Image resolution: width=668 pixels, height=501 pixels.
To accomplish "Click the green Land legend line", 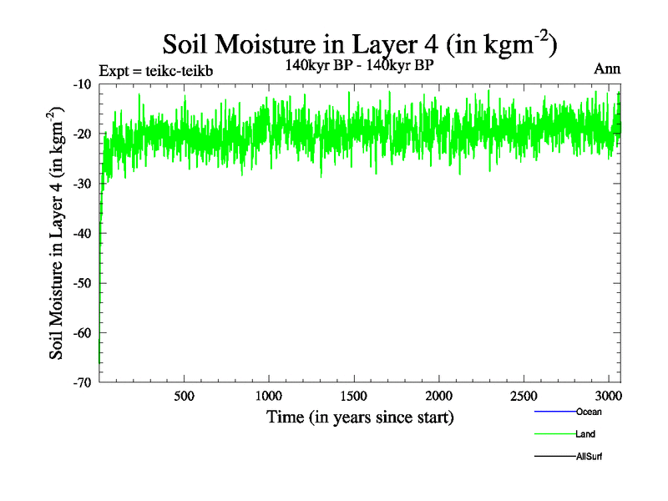I will [x=554, y=434].
